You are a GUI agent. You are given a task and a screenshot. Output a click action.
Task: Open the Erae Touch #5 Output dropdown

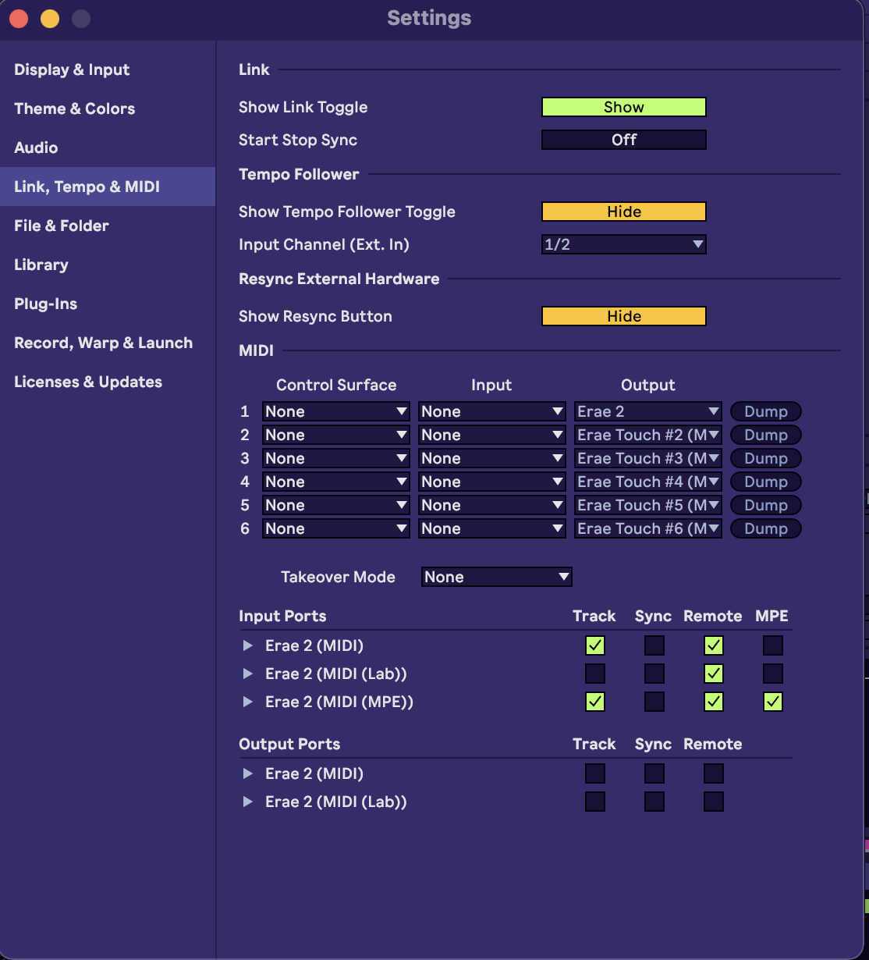pyautogui.click(x=648, y=505)
